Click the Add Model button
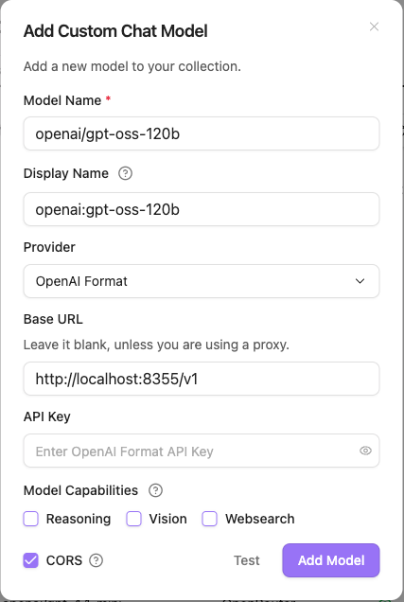 (x=331, y=560)
